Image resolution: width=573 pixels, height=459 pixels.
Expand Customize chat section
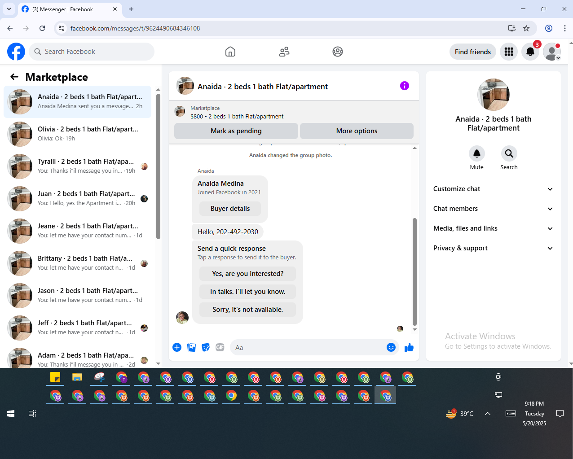(493, 189)
